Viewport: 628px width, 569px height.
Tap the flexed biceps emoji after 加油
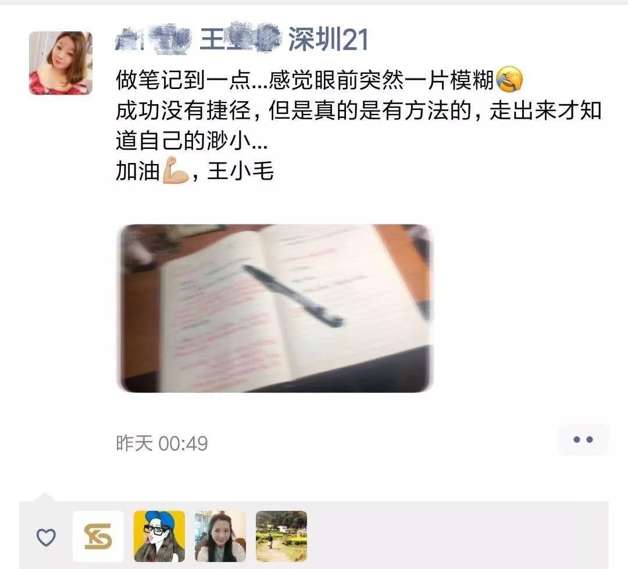tap(176, 170)
